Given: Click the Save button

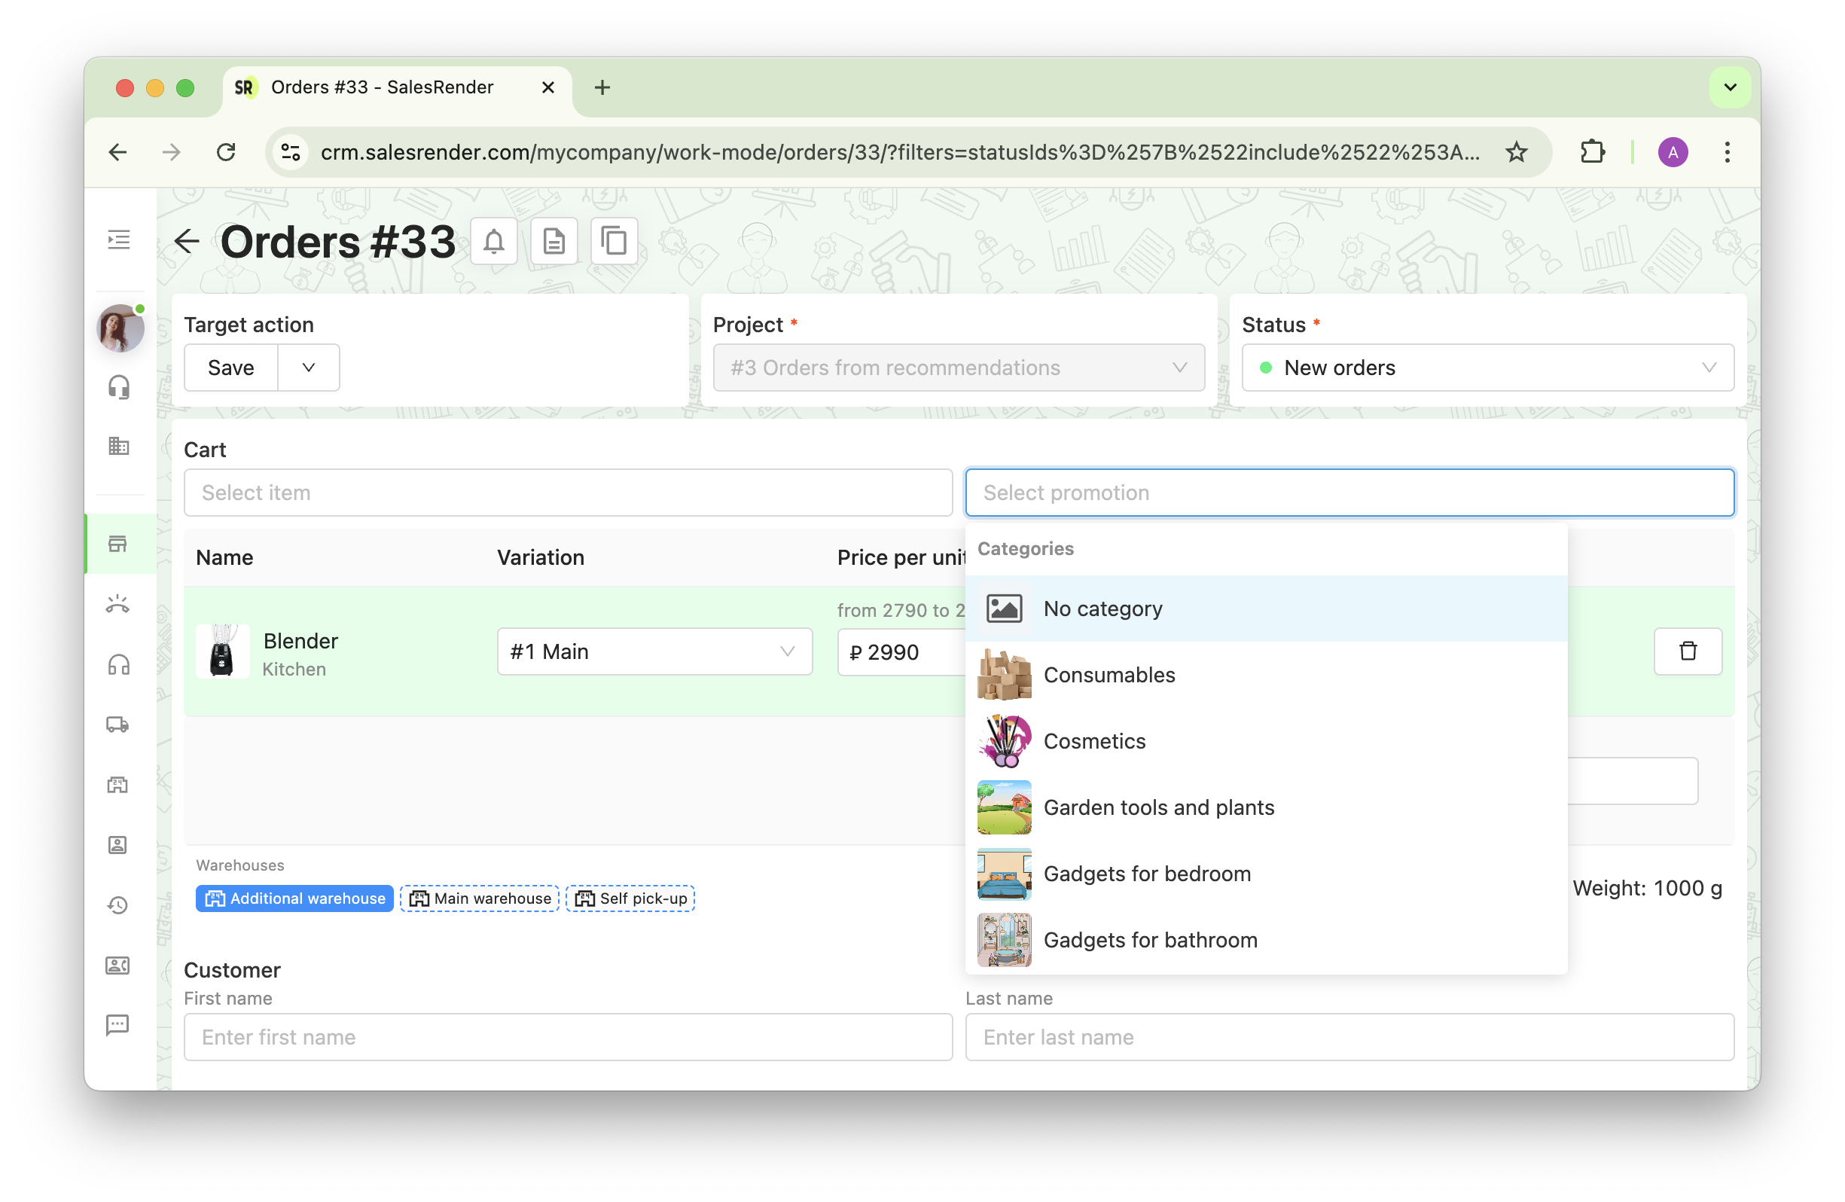Looking at the screenshot, I should tap(231, 368).
